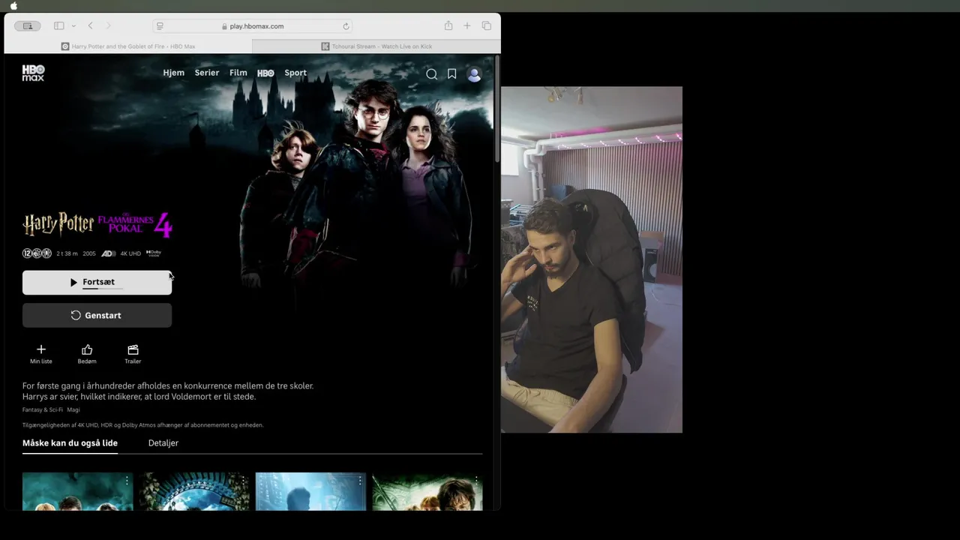
Task: Expand the sidebar dropdown chevron in Safari
Action: [x=73, y=26]
